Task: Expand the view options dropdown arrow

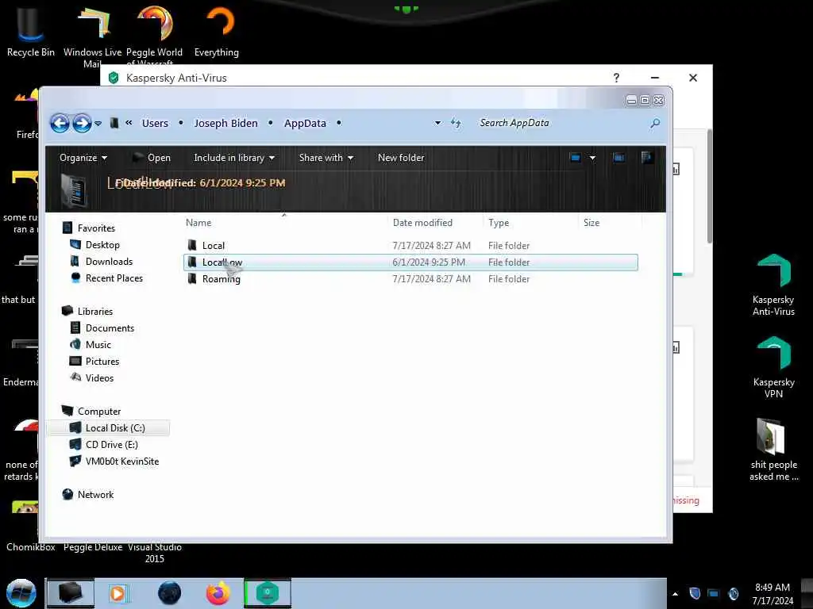Action: [x=592, y=158]
